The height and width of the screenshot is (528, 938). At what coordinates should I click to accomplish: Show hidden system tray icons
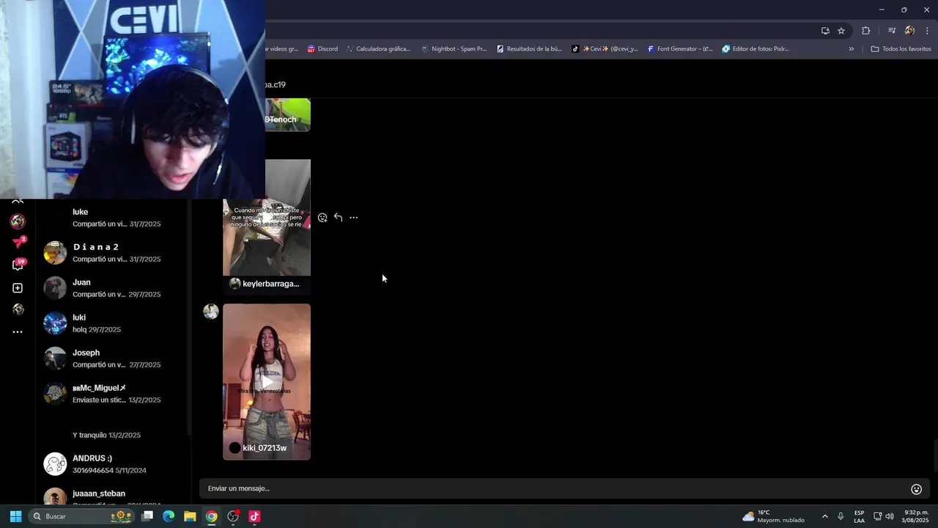[x=824, y=516]
